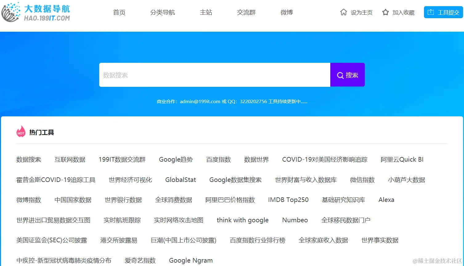Open the Alexa link
Image resolution: width=464 pixels, height=266 pixels.
[386, 200]
